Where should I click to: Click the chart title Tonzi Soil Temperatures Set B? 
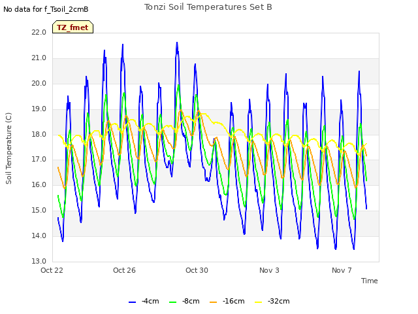point(208,7)
